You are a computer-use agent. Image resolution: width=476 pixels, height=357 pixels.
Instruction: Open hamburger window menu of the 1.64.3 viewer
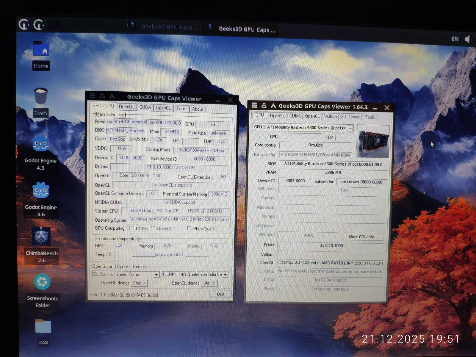[x=254, y=105]
